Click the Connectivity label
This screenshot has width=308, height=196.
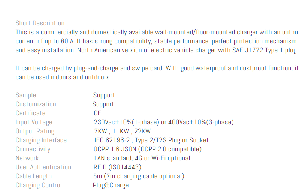pyautogui.click(x=34, y=150)
